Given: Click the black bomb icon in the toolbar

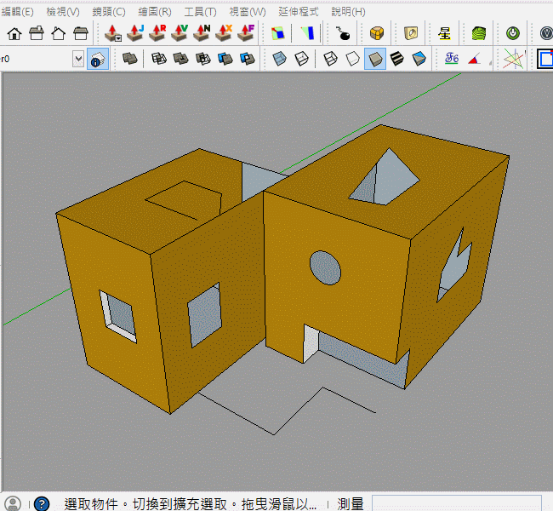Looking at the screenshot, I should click(x=343, y=33).
